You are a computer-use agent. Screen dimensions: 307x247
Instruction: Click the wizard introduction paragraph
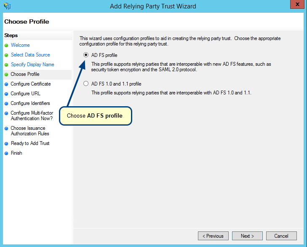tap(180, 41)
